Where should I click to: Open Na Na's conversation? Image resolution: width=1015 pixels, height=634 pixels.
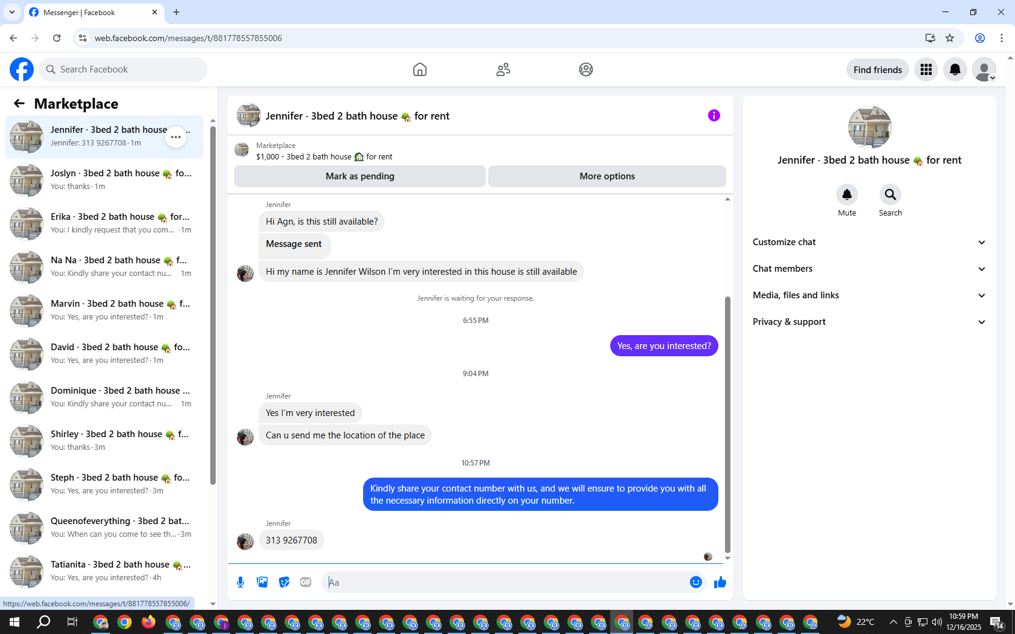(104, 267)
